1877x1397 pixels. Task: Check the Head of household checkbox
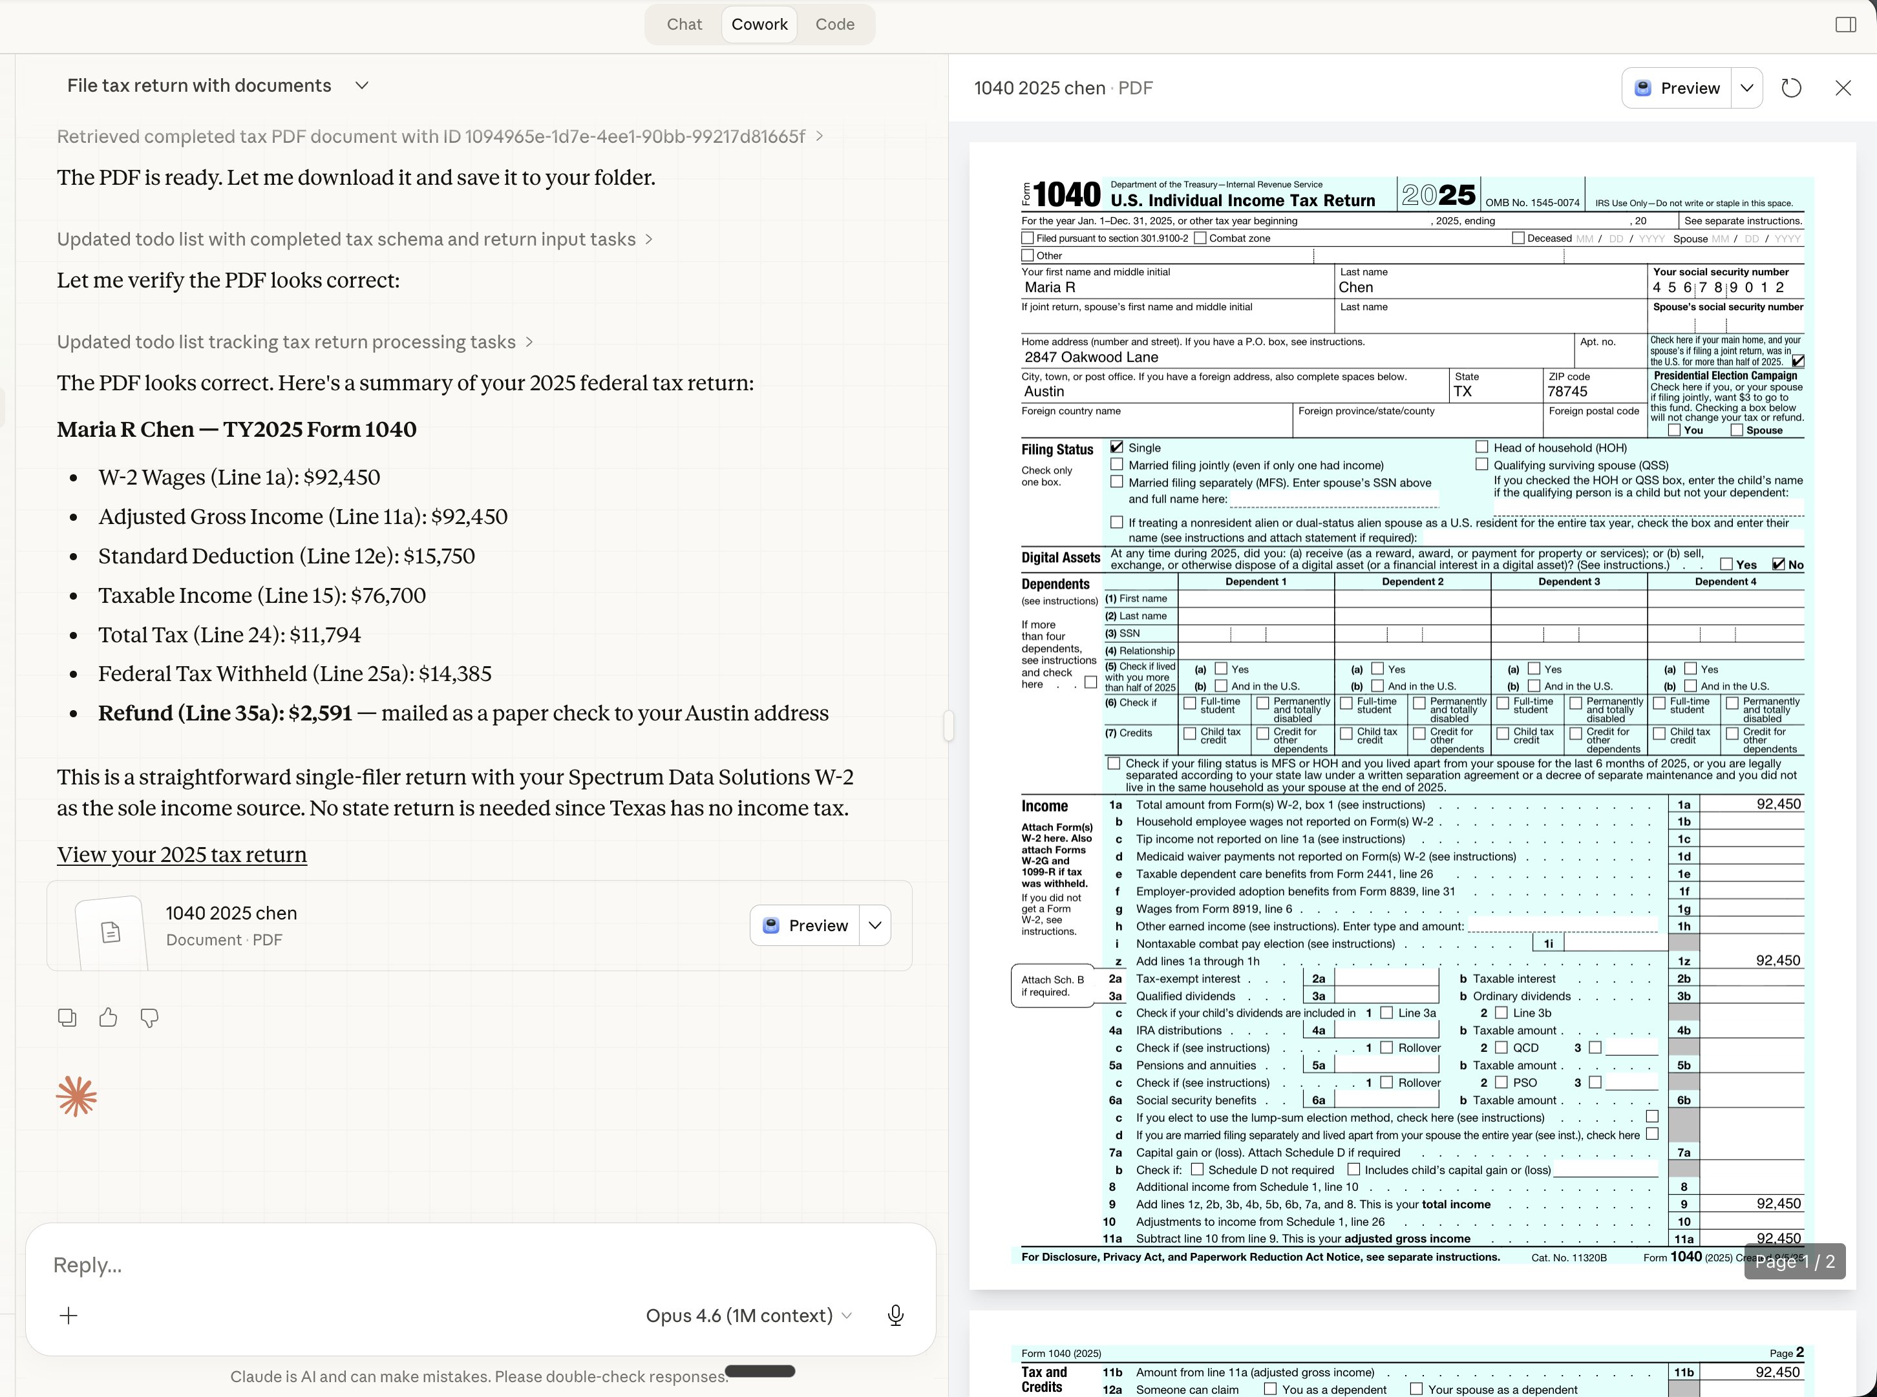1482,446
